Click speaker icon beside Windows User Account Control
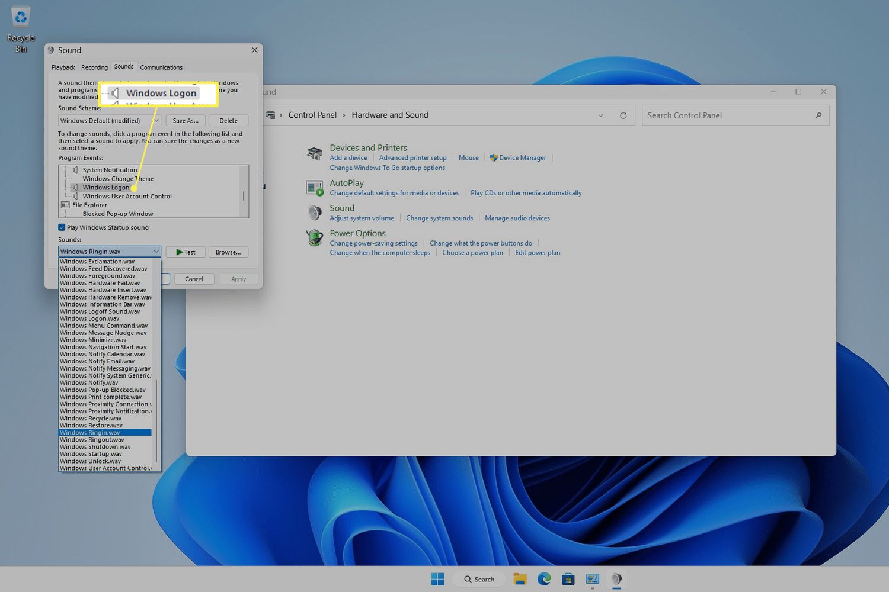Viewport: 889px width, 592px height. [75, 197]
